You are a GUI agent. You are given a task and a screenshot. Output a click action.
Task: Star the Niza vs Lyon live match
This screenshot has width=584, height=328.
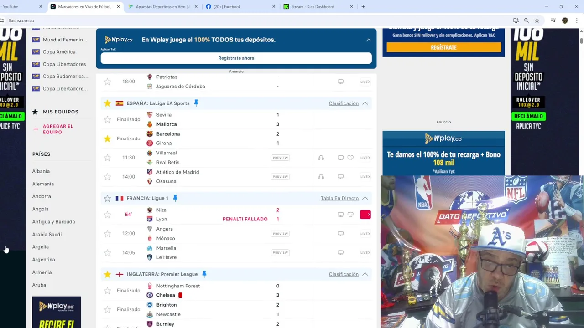[x=107, y=215]
